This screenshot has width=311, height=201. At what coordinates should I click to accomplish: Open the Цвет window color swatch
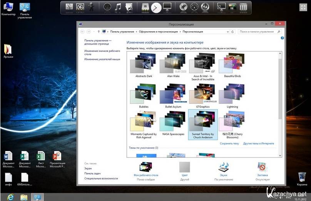(184, 167)
